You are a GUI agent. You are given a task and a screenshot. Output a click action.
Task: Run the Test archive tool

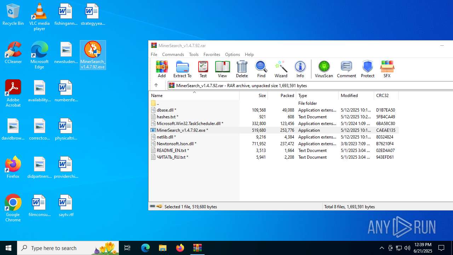(203, 69)
